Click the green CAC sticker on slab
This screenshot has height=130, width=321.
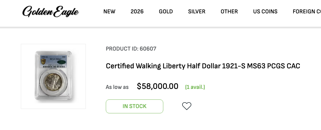point(63,62)
